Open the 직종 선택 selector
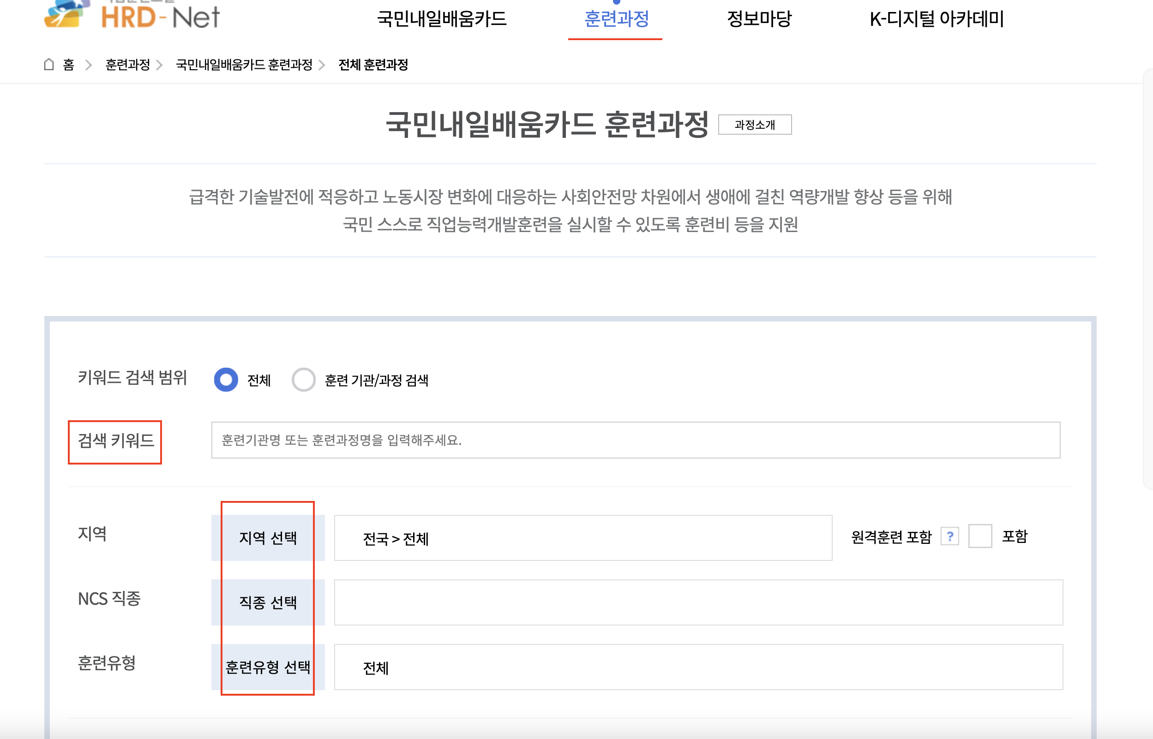 click(268, 602)
